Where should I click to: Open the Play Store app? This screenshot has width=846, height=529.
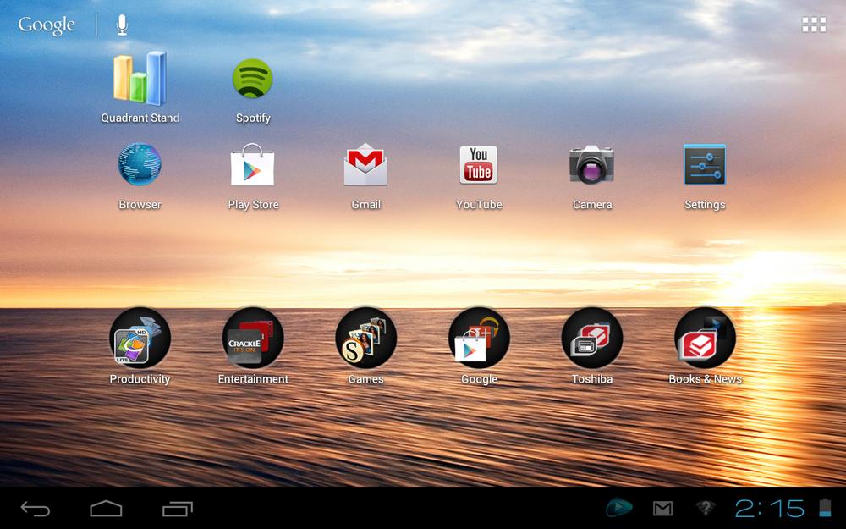point(252,165)
